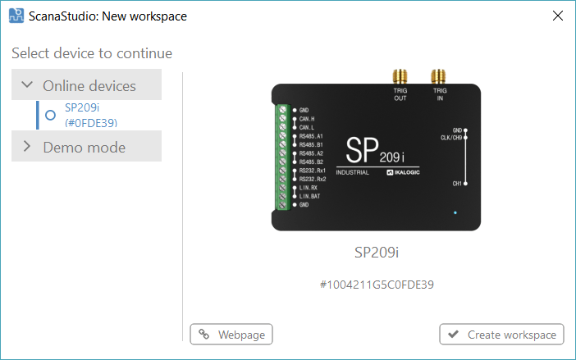Click the link icon on Webpage button
This screenshot has width=576, height=360.
coord(204,335)
